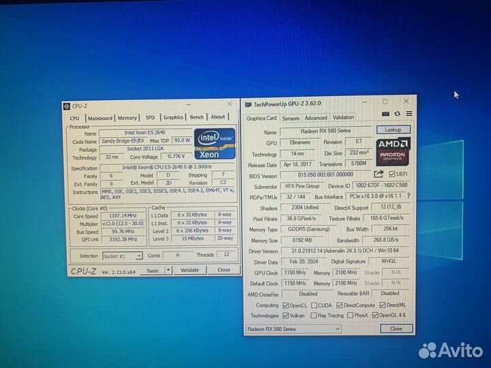Open the Socket #1 selection dropdown
The height and width of the screenshot is (368, 491).
(123, 256)
